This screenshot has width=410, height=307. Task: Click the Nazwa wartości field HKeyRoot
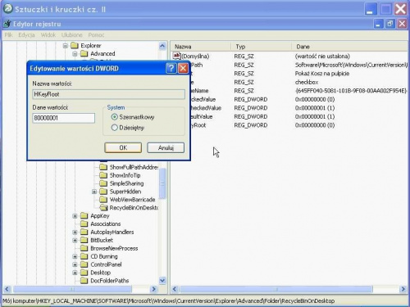[108, 94]
